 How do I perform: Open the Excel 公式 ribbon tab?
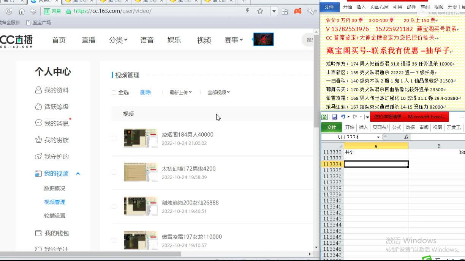pos(397,127)
